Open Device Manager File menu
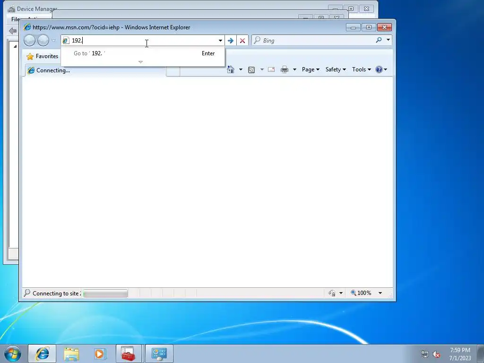The image size is (484, 363). (x=15, y=19)
